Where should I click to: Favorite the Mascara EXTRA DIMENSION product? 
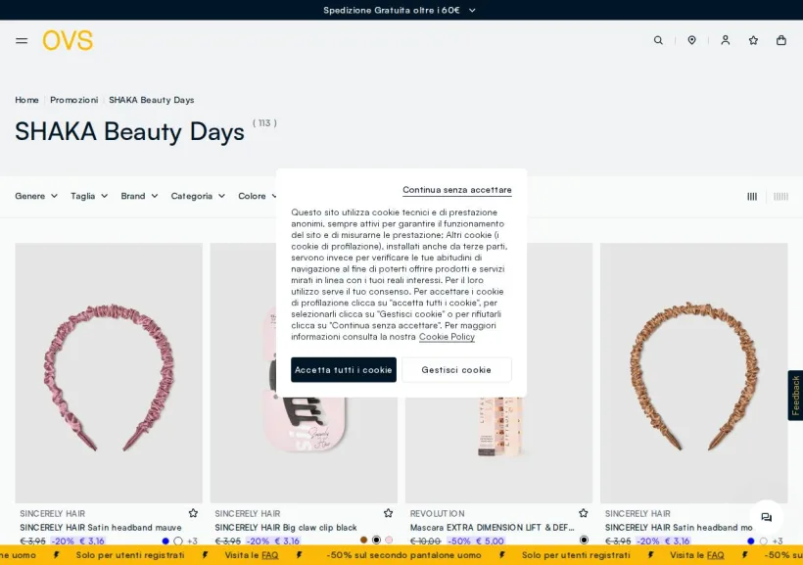point(584,513)
